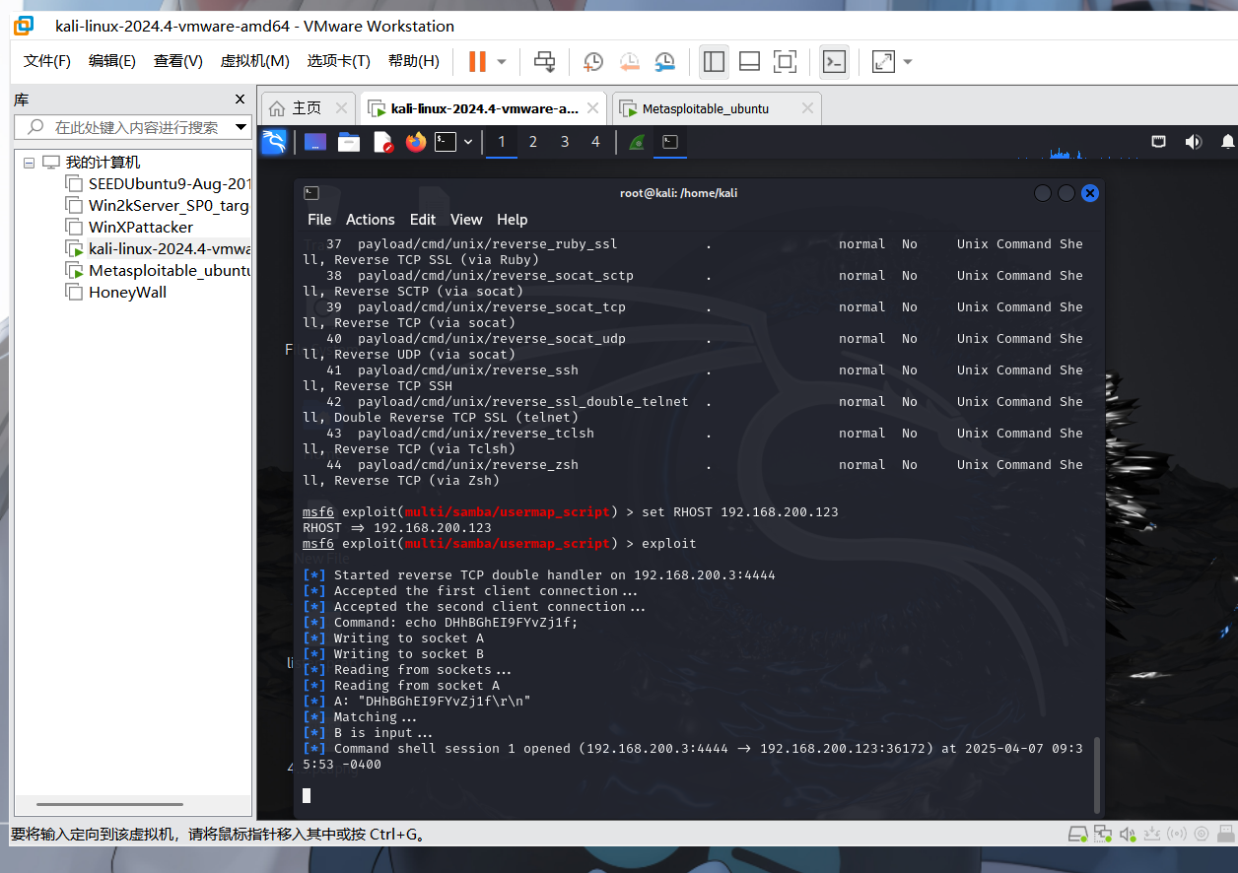Screen dimensions: 1238x873
Task: Close the Metasploitable_ubuntu tab
Action: click(x=807, y=108)
